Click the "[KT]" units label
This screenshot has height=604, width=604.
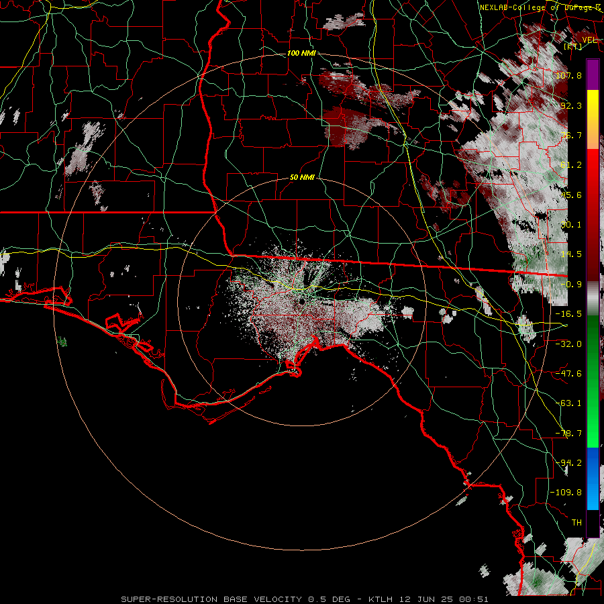(572, 46)
